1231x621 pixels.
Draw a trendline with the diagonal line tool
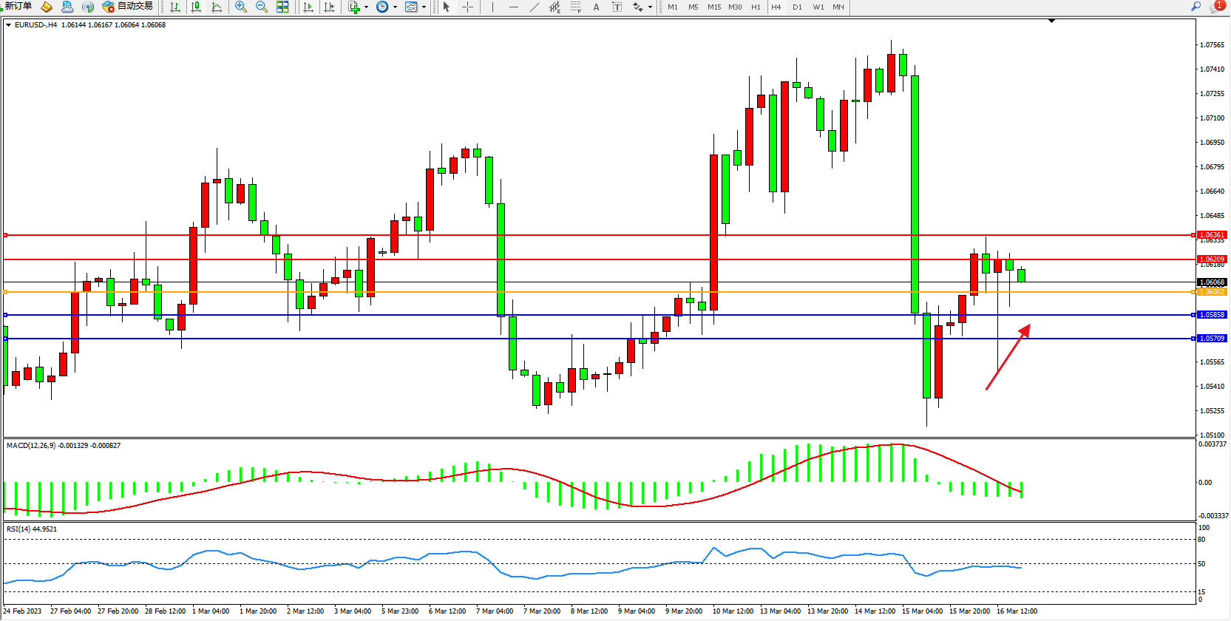535,7
